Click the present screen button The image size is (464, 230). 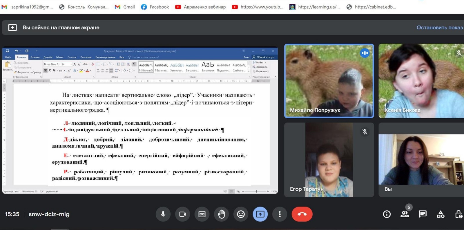[260, 214]
